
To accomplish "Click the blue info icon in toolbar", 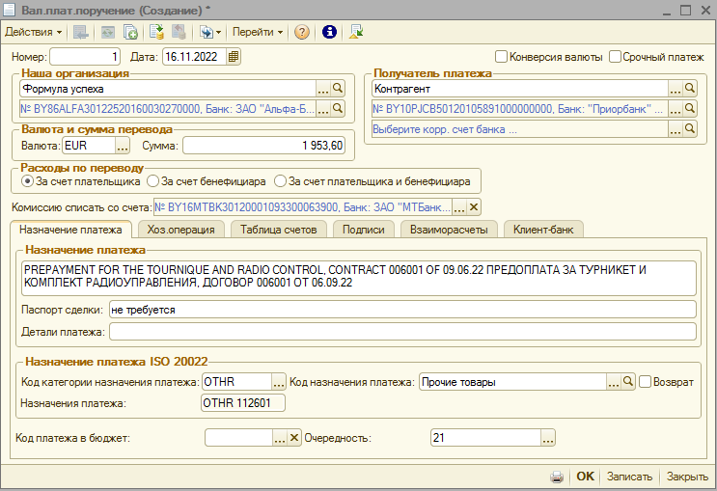I will [329, 32].
